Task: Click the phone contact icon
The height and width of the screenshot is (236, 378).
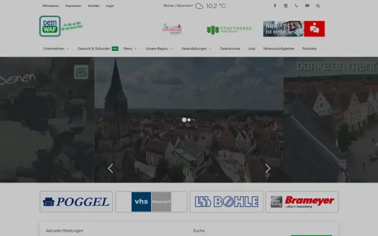Action: pos(296,6)
